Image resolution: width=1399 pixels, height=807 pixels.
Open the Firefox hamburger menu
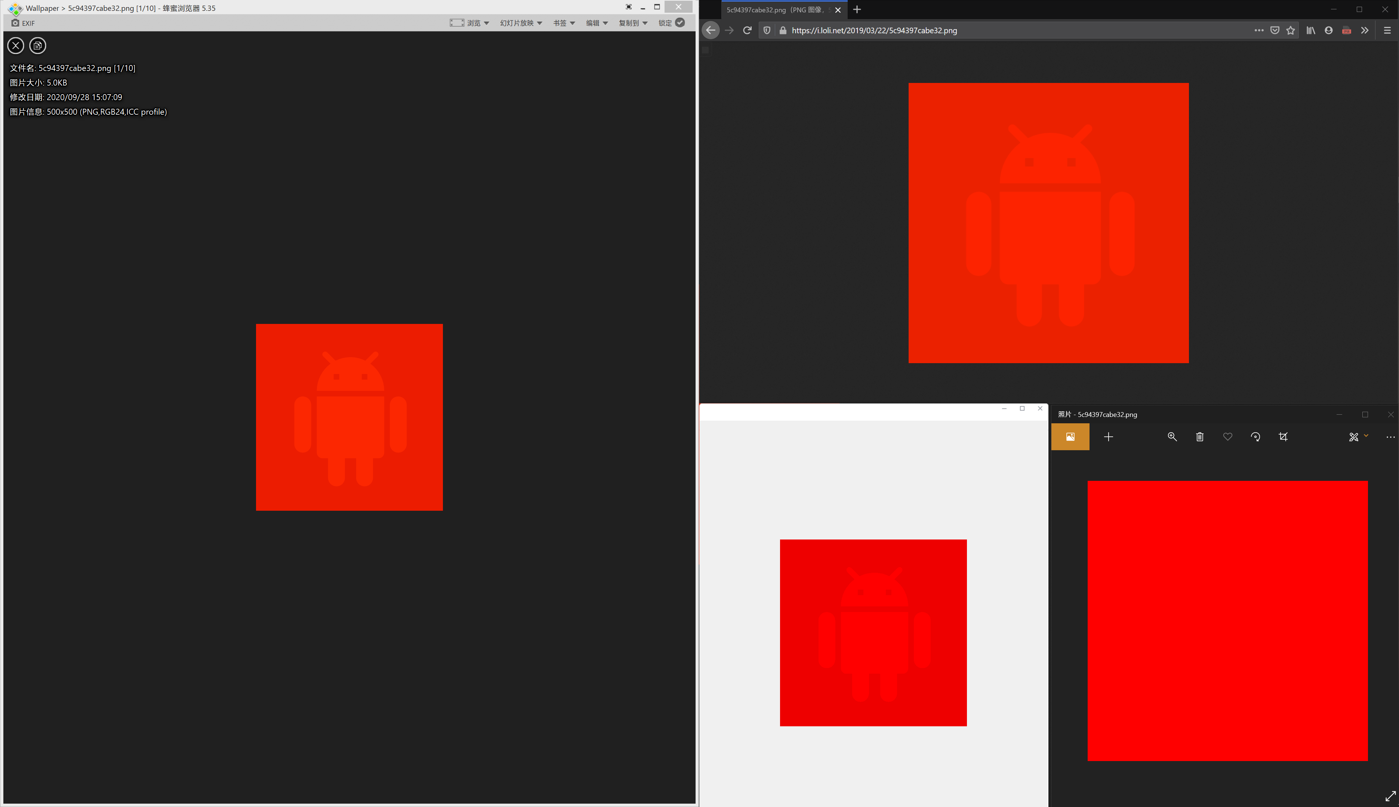coord(1387,31)
